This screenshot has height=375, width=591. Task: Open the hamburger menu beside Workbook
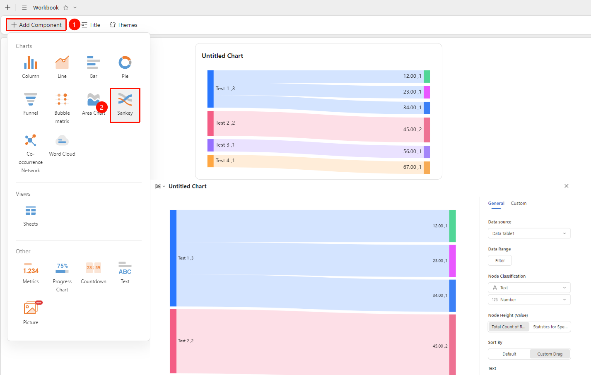pyautogui.click(x=24, y=7)
